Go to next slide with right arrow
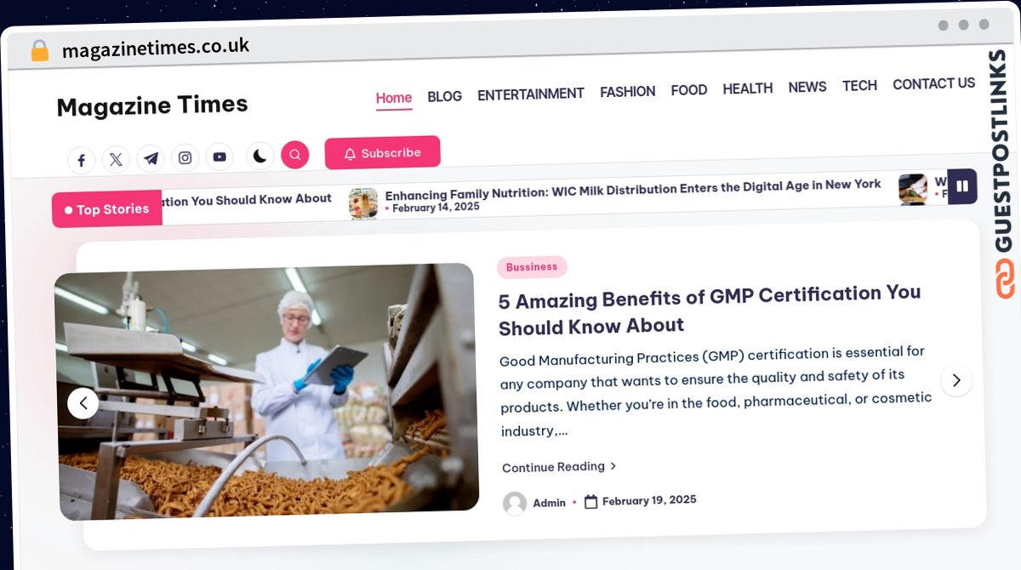The width and height of the screenshot is (1021, 570). [955, 380]
